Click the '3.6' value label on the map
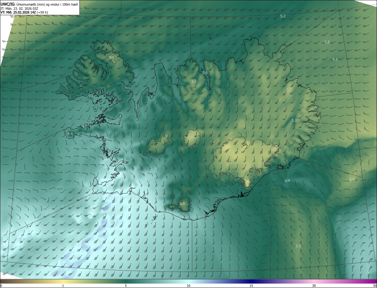The width and height of the screenshot is (377, 288). click(x=327, y=42)
